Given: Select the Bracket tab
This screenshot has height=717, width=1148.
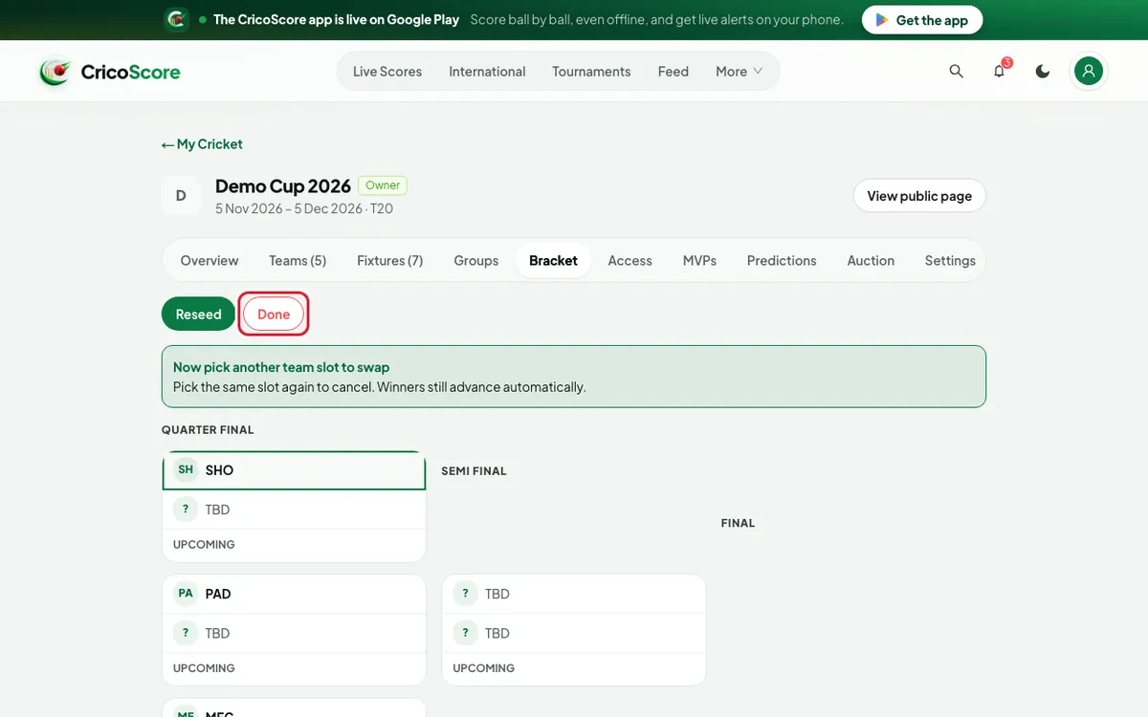Looking at the screenshot, I should (x=553, y=260).
